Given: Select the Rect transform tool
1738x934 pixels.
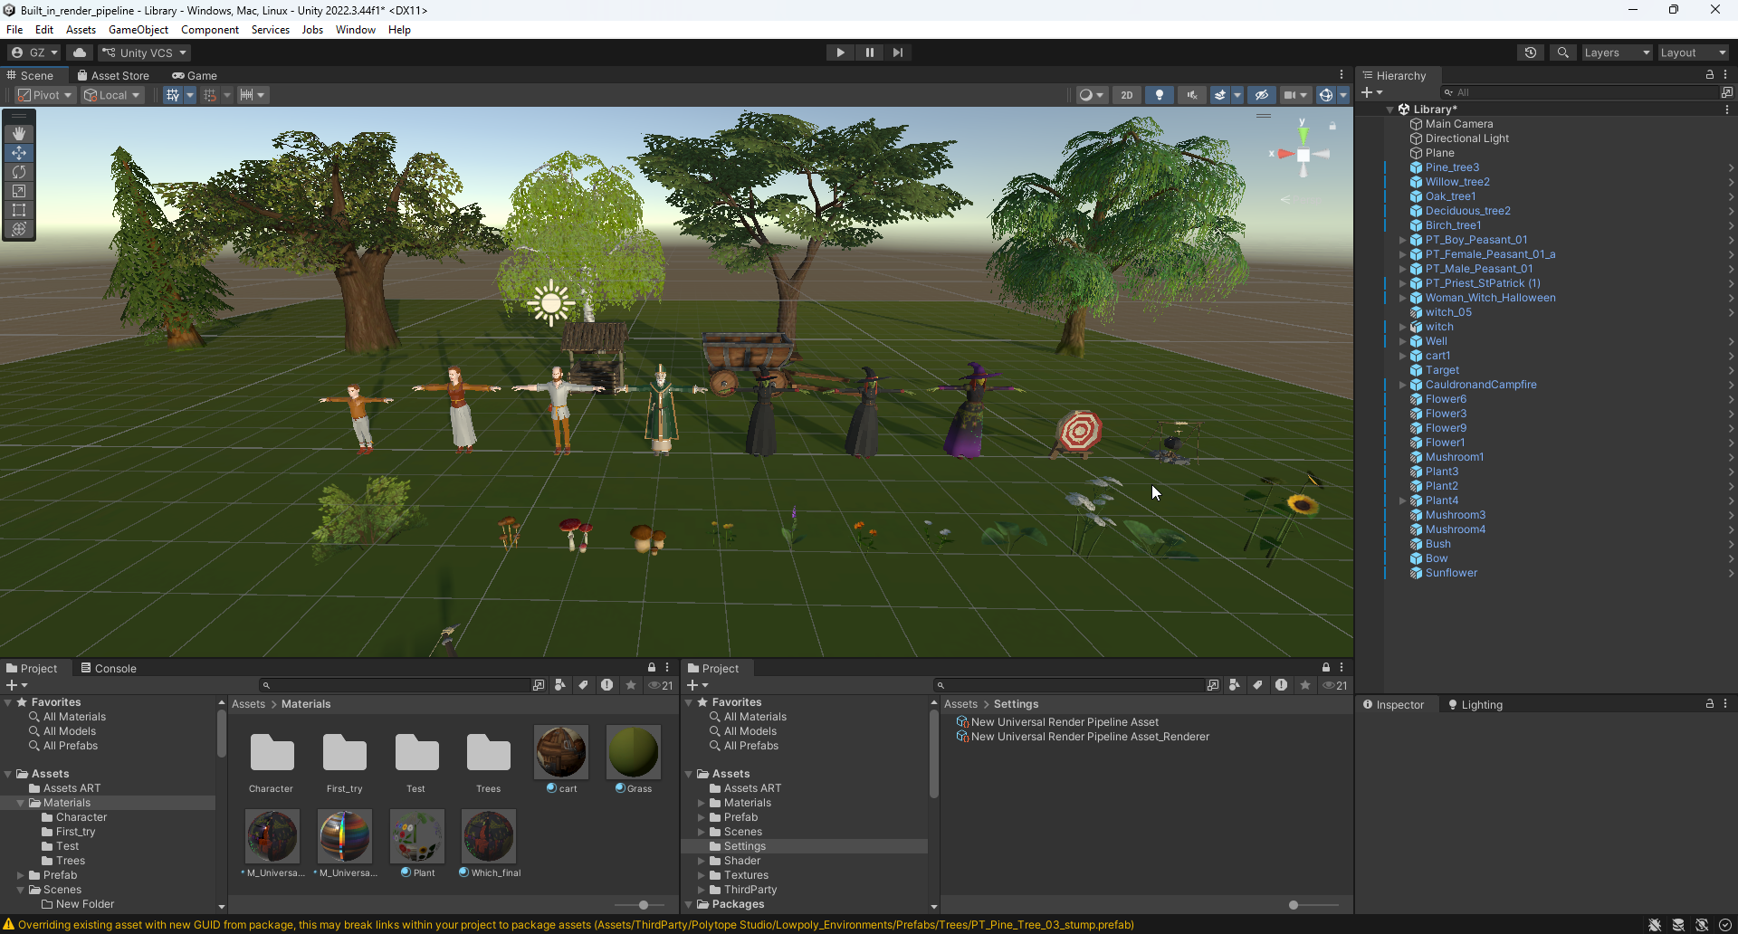Looking at the screenshot, I should point(19,210).
